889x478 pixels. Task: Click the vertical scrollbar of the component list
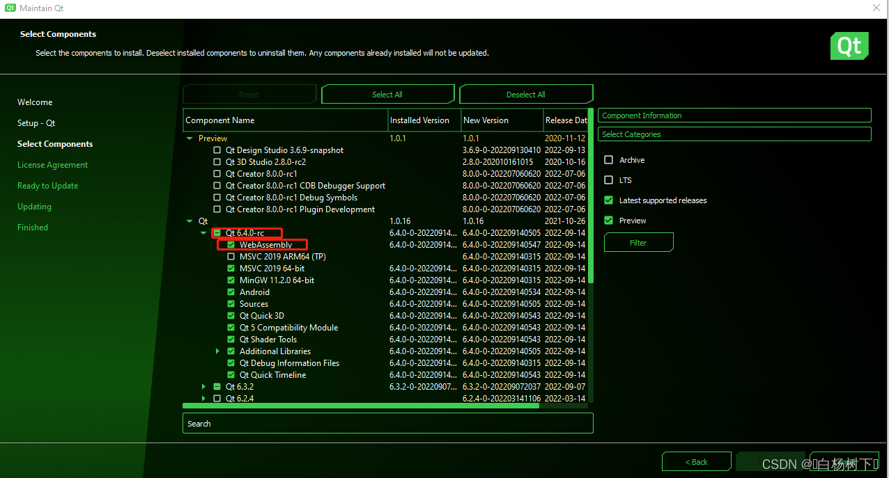(591, 195)
